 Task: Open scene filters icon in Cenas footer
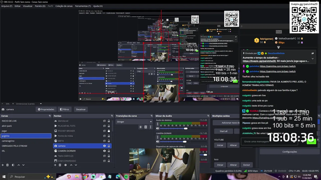13,165
